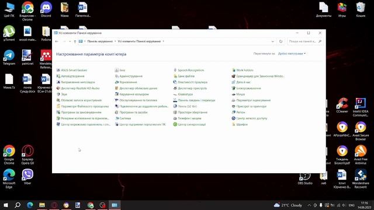Open Регіон settings

point(238,112)
